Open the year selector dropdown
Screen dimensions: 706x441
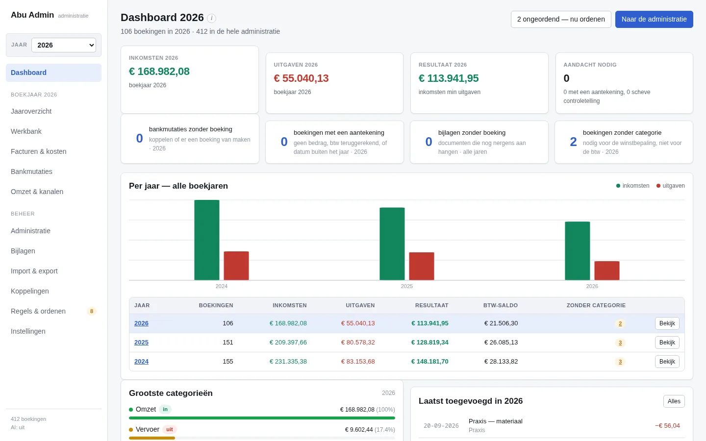(64, 45)
